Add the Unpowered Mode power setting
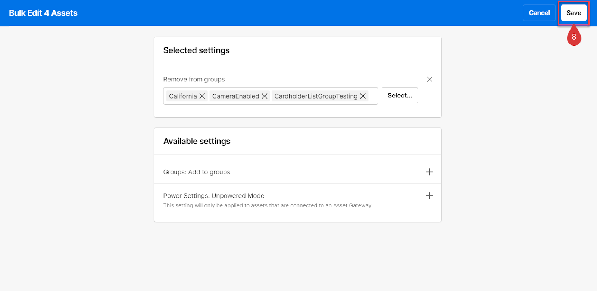The width and height of the screenshot is (597, 291). pyautogui.click(x=429, y=196)
